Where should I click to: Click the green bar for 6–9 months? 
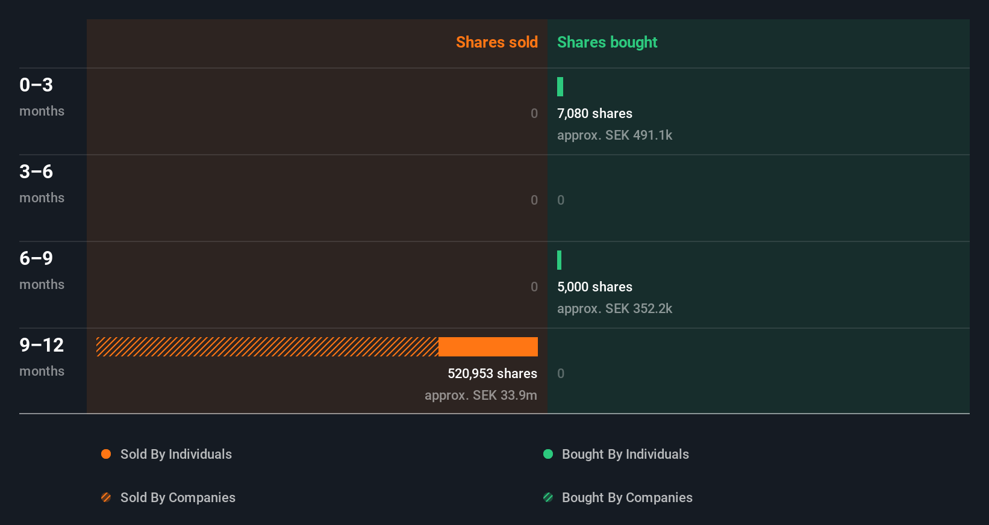tap(560, 260)
